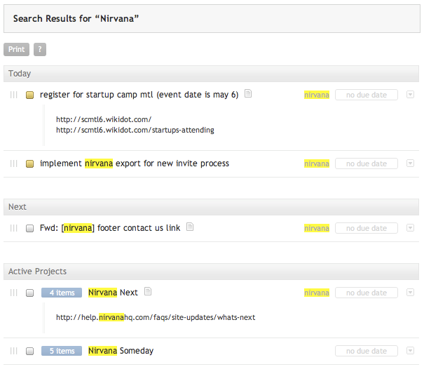Open note icon on Fwd footer task
Image resolution: width=424 pixels, height=374 pixels.
pyautogui.click(x=190, y=227)
